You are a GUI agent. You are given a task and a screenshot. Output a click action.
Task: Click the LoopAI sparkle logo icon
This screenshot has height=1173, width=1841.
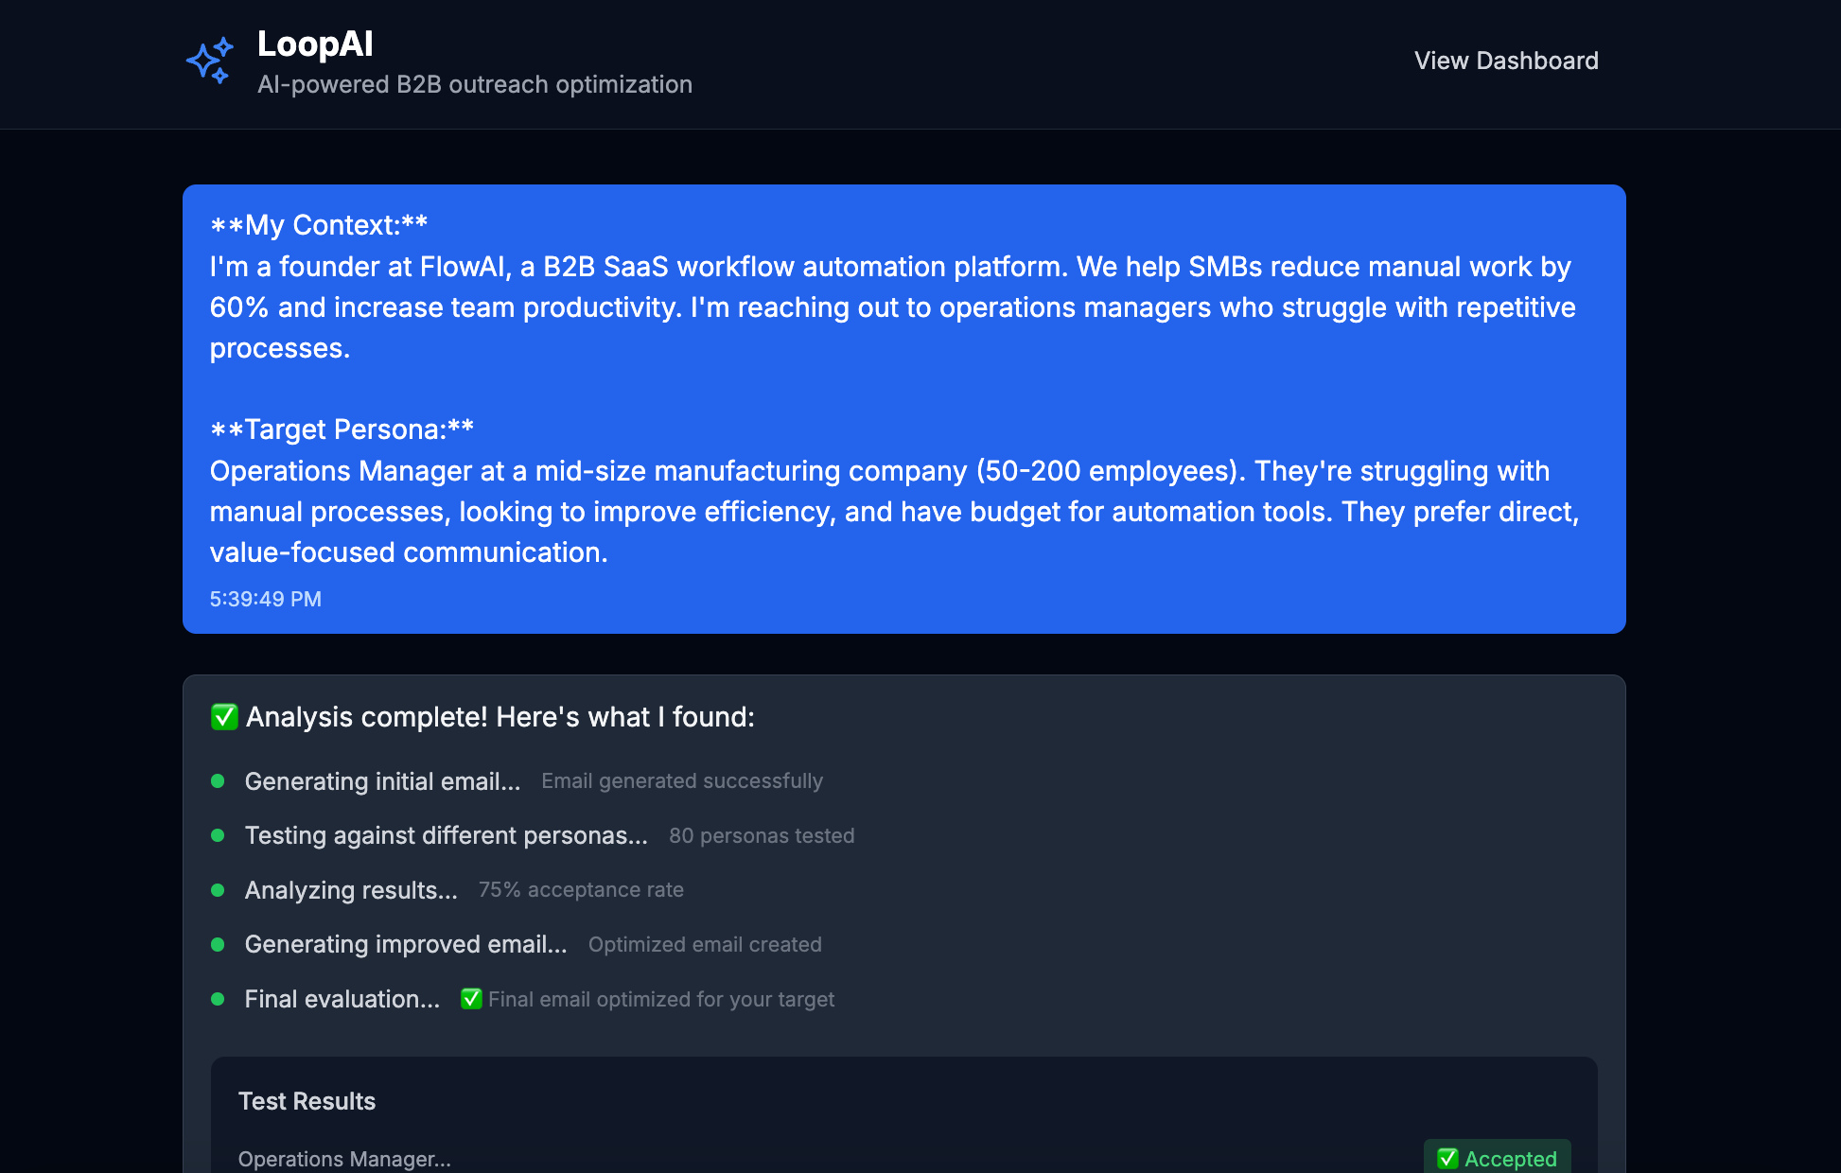click(x=209, y=61)
